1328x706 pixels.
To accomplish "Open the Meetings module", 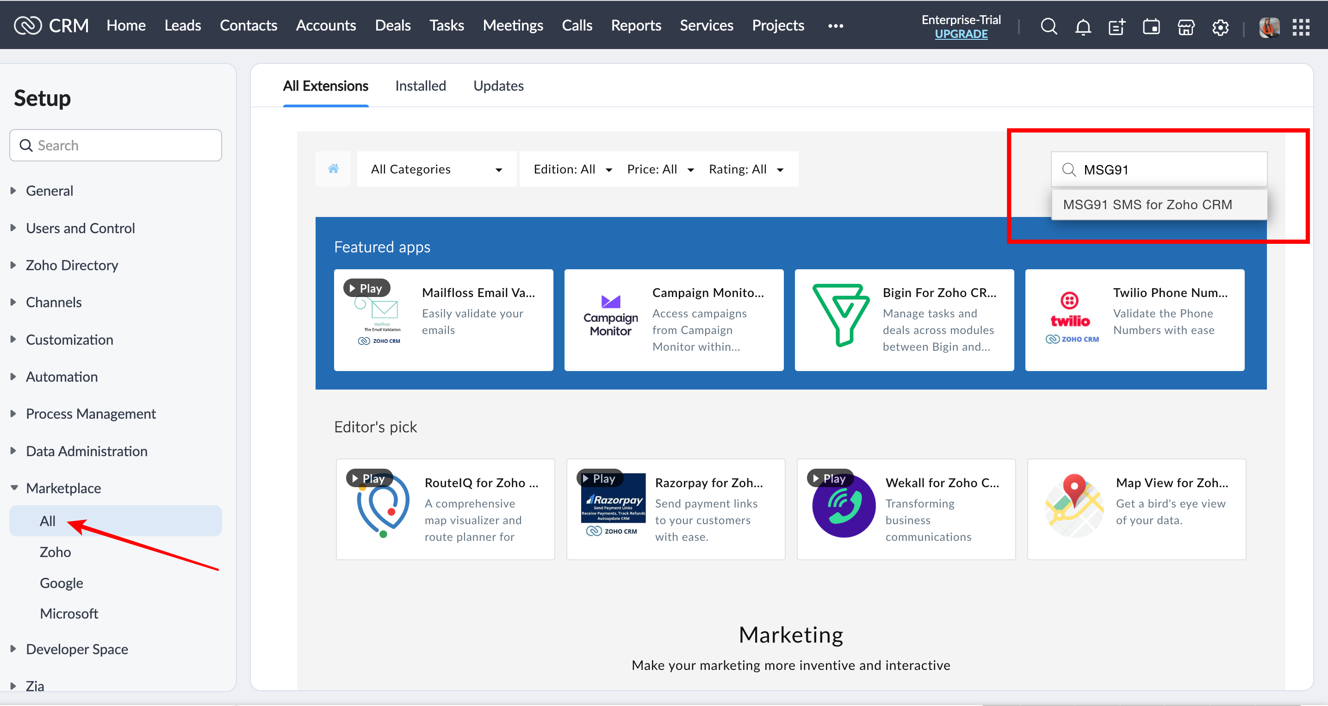I will point(512,25).
